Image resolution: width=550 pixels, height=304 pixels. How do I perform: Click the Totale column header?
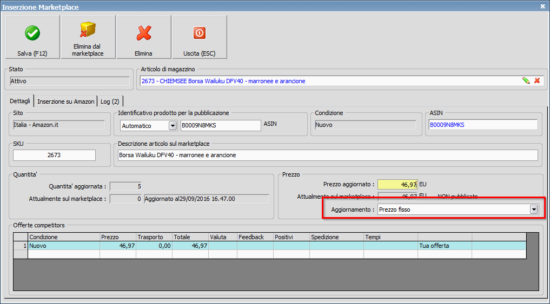(x=190, y=237)
